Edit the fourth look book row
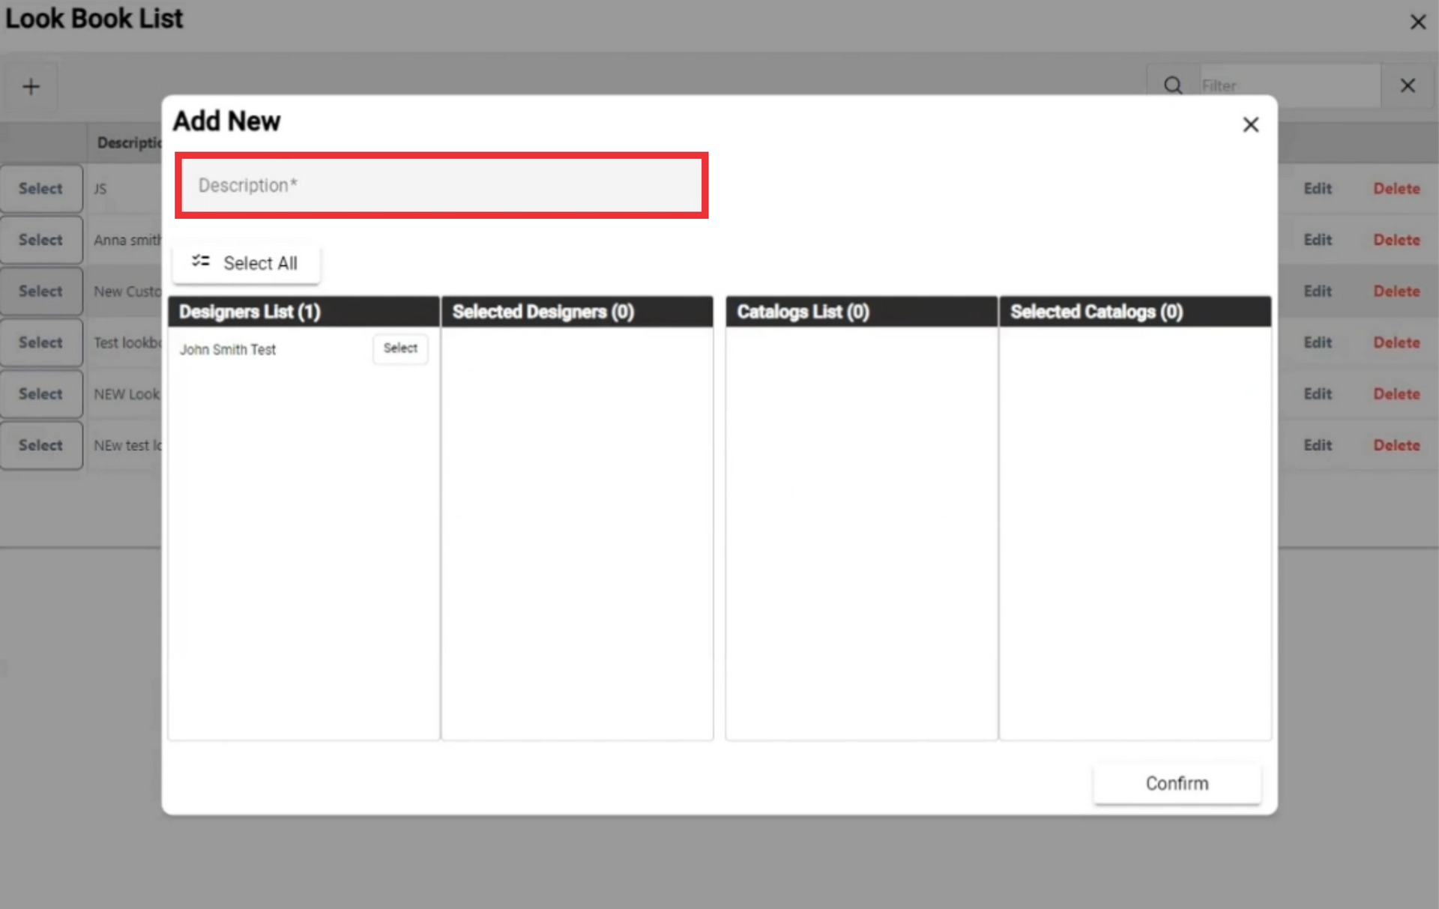The height and width of the screenshot is (909, 1439). point(1318,342)
